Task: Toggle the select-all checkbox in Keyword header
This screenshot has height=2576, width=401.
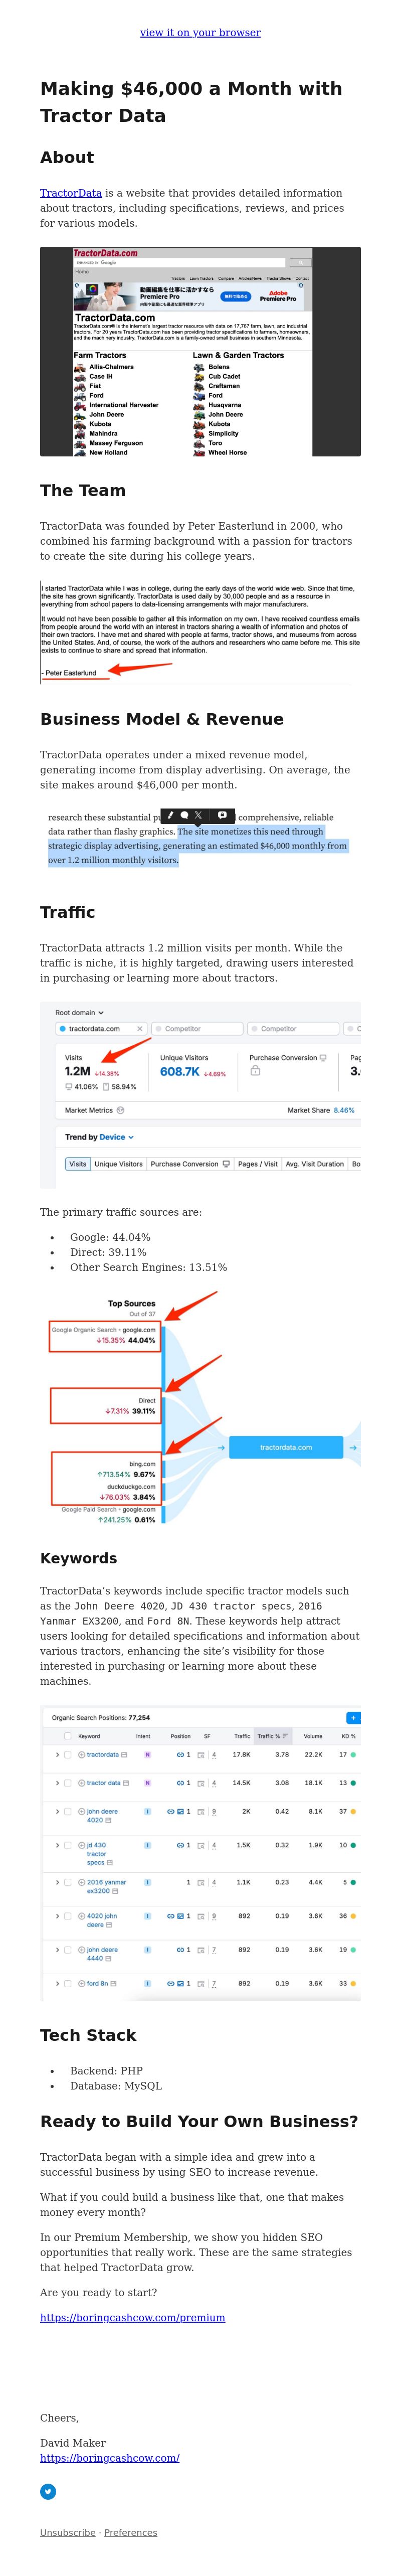Action: pos(68,1736)
